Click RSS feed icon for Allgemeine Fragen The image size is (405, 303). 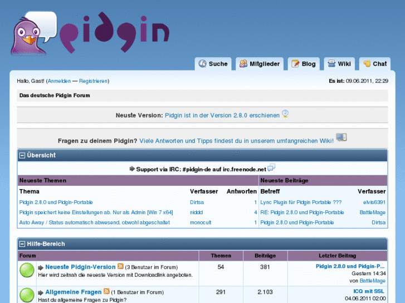[106, 291]
